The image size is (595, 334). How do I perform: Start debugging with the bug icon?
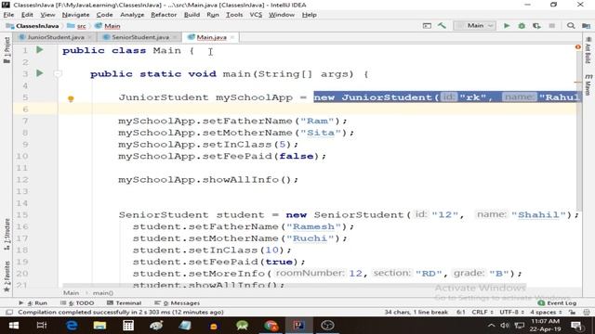coord(522,26)
